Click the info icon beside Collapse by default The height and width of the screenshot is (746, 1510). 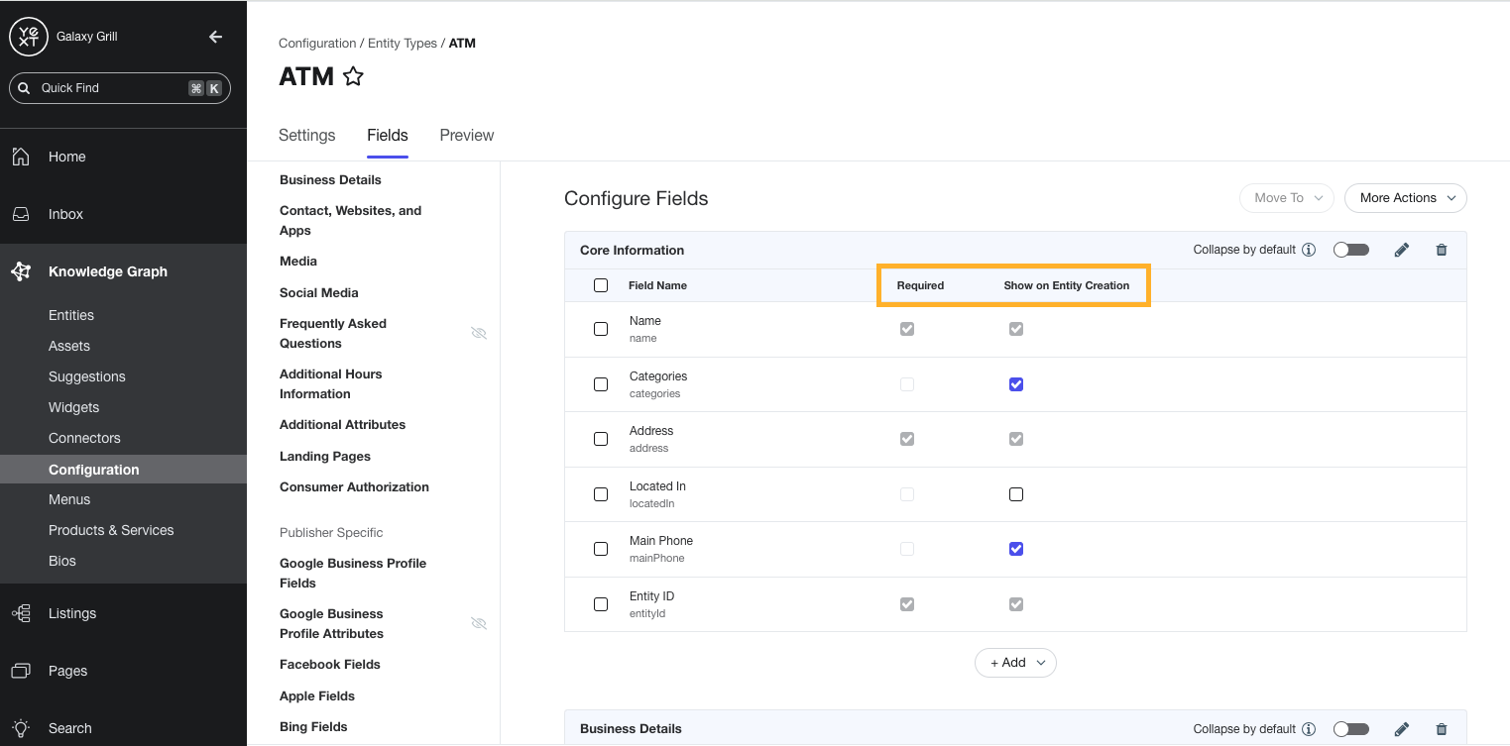1309,250
